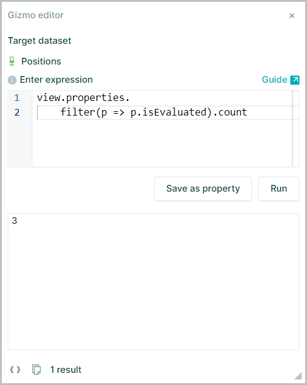307x385 pixels.
Task: Open the Guide link
Action: click(x=274, y=80)
